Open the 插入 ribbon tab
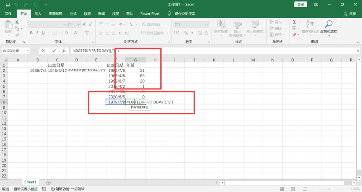362x192 pixels. [x=38, y=14]
